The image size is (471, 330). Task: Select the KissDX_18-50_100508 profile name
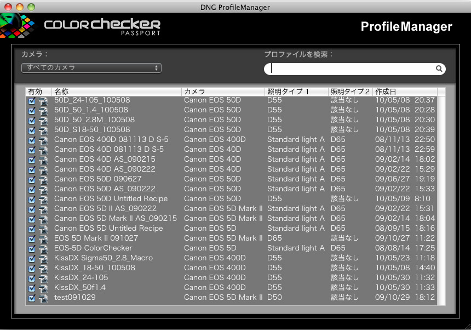click(x=95, y=268)
